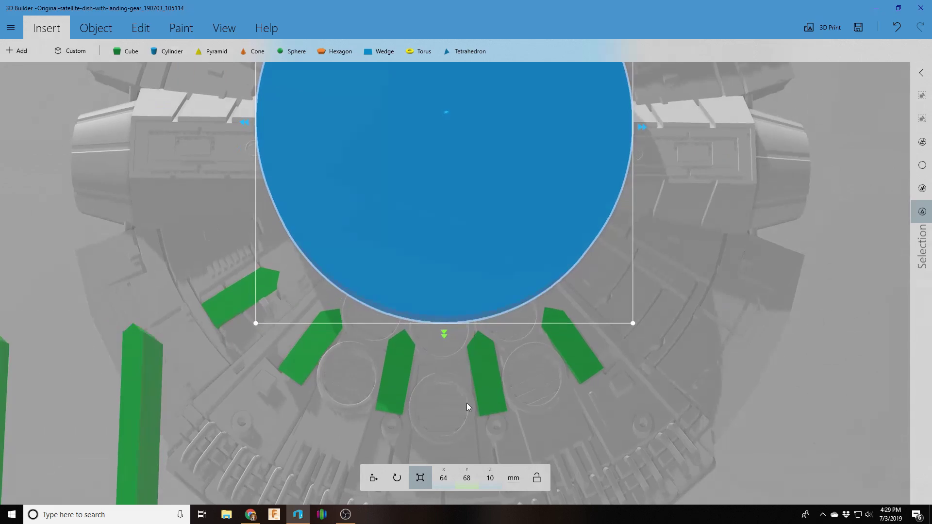Open the Object tab
This screenshot has width=932, height=524.
[96, 28]
